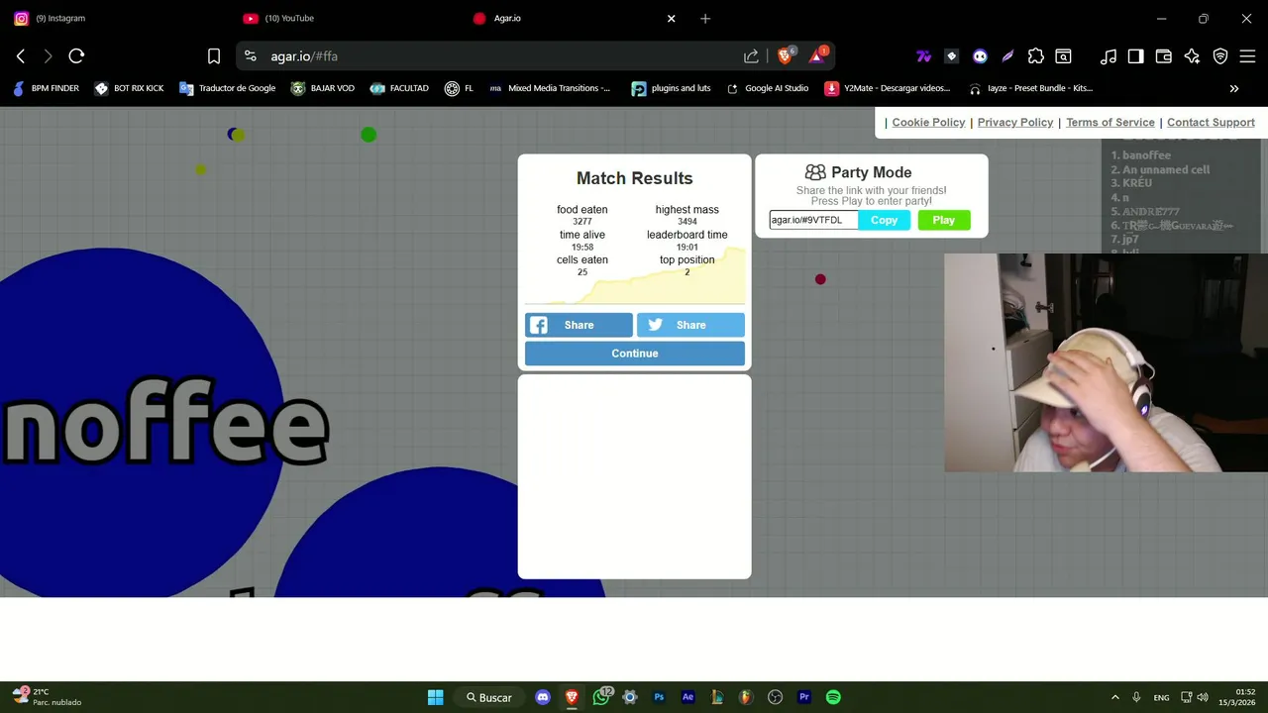Expand the hidden bookmarks overflow chevron
This screenshot has width=1268, height=713.
tap(1234, 88)
